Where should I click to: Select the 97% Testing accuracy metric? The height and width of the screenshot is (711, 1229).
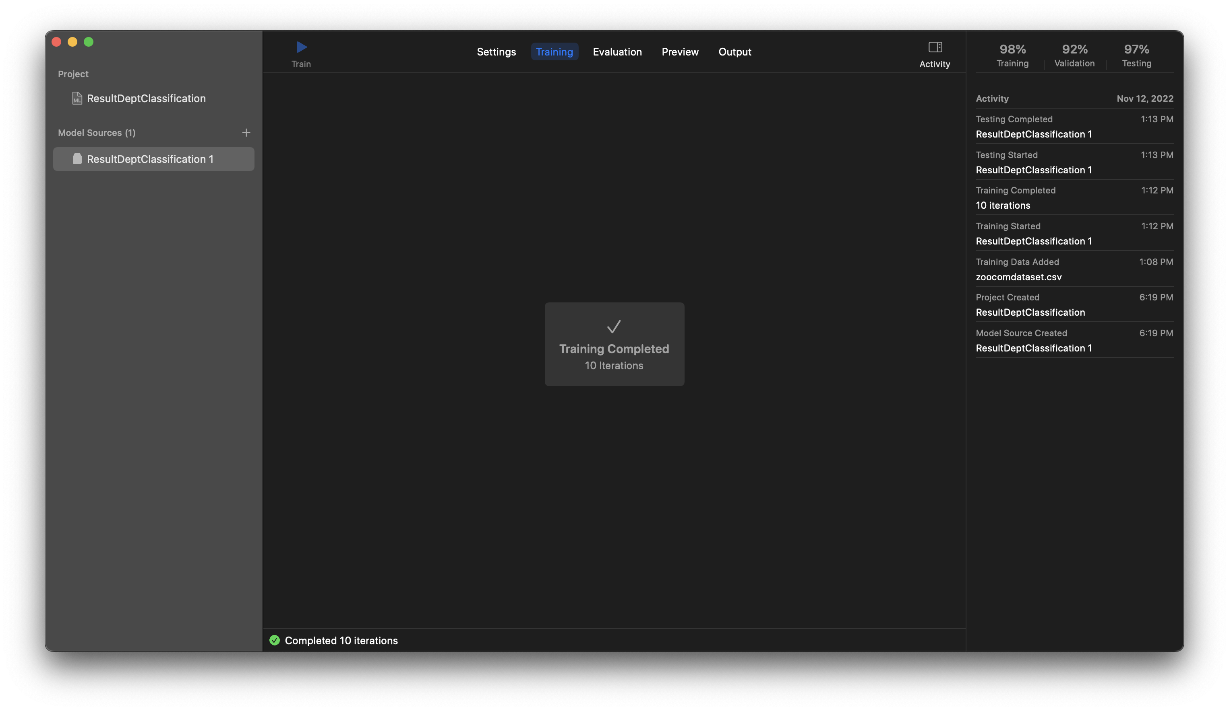[1136, 55]
